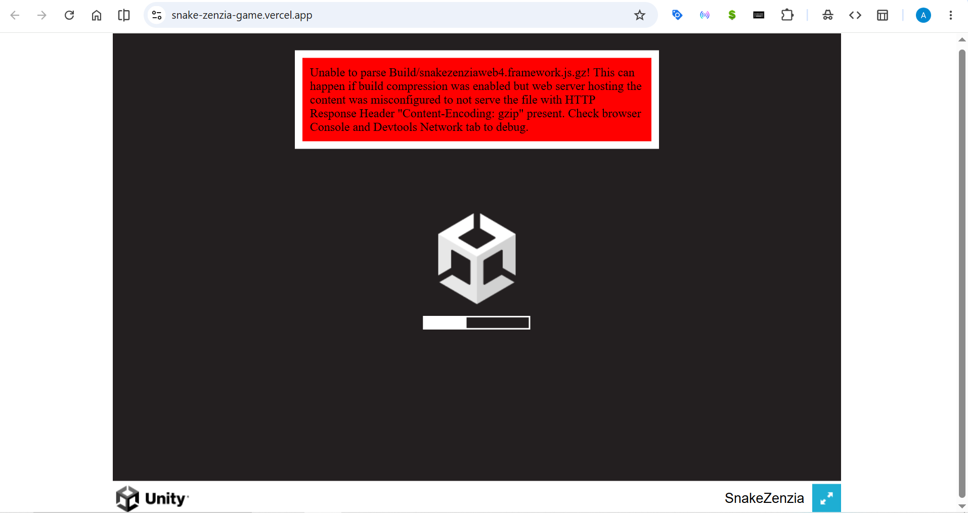View site information icon in address bar
Viewport: 968px width, 513px height.
(157, 15)
